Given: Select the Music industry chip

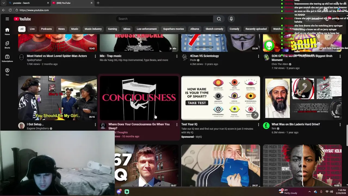Looking at the screenshot, I should click(x=93, y=29).
